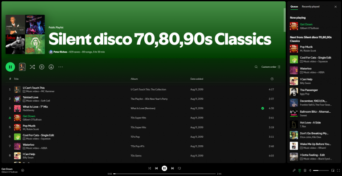The height and width of the screenshot is (176, 342).
Task: Adjust the volume slider
Action: pos(321,170)
